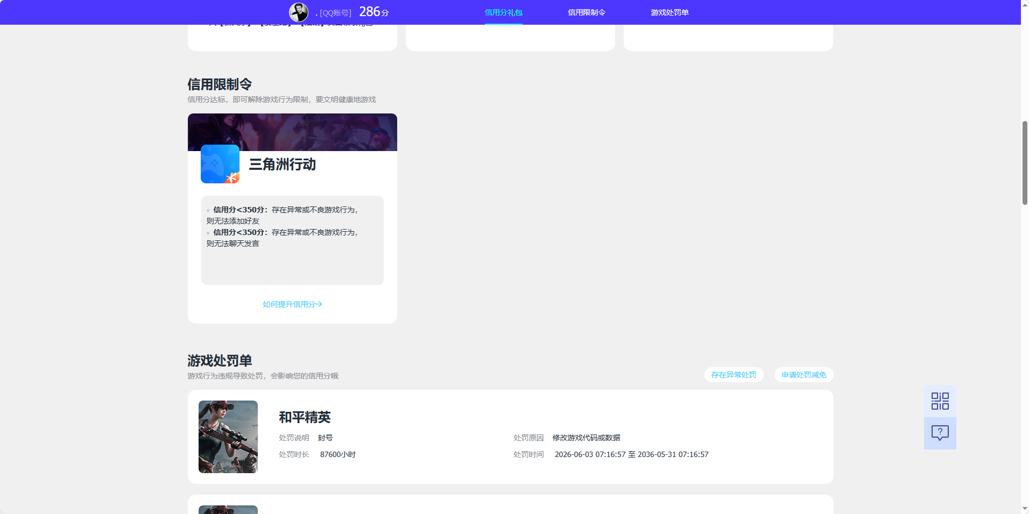Screen dimensions: 1029x514
Task: Switch to the 游戏处罚单 tab
Action: tap(669, 12)
